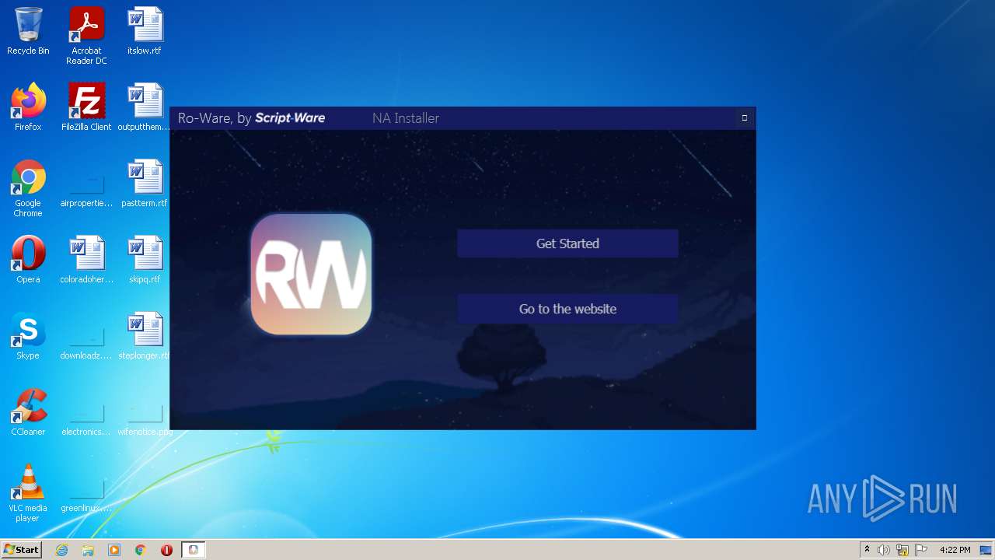Click the Script-Ware title text
This screenshot has height=560, width=995.
pyautogui.click(x=290, y=118)
